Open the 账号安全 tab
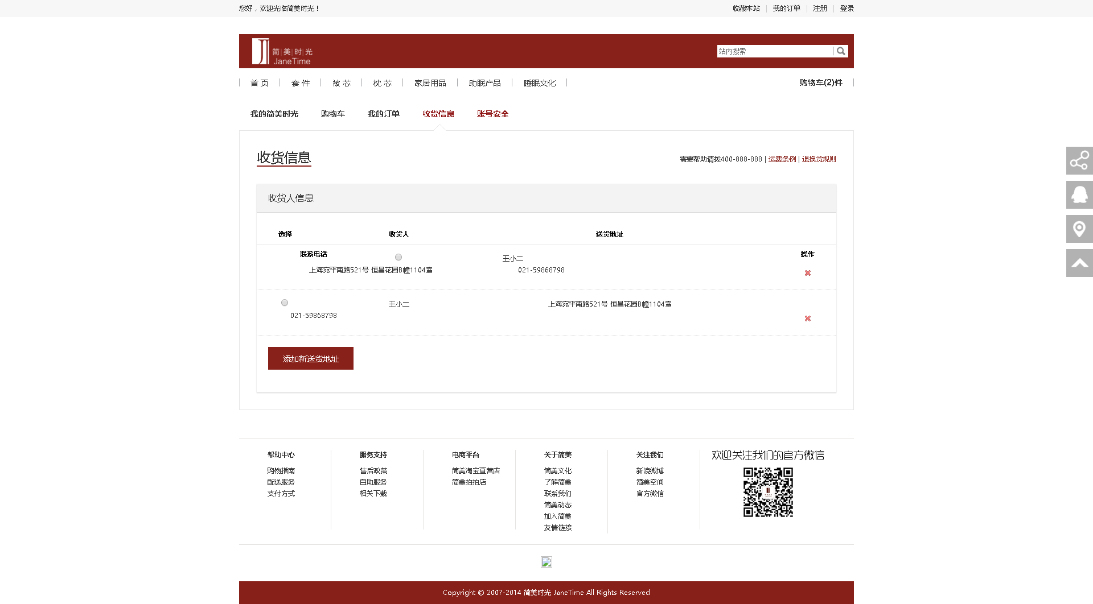Viewport: 1093px width, 604px height. coord(492,114)
